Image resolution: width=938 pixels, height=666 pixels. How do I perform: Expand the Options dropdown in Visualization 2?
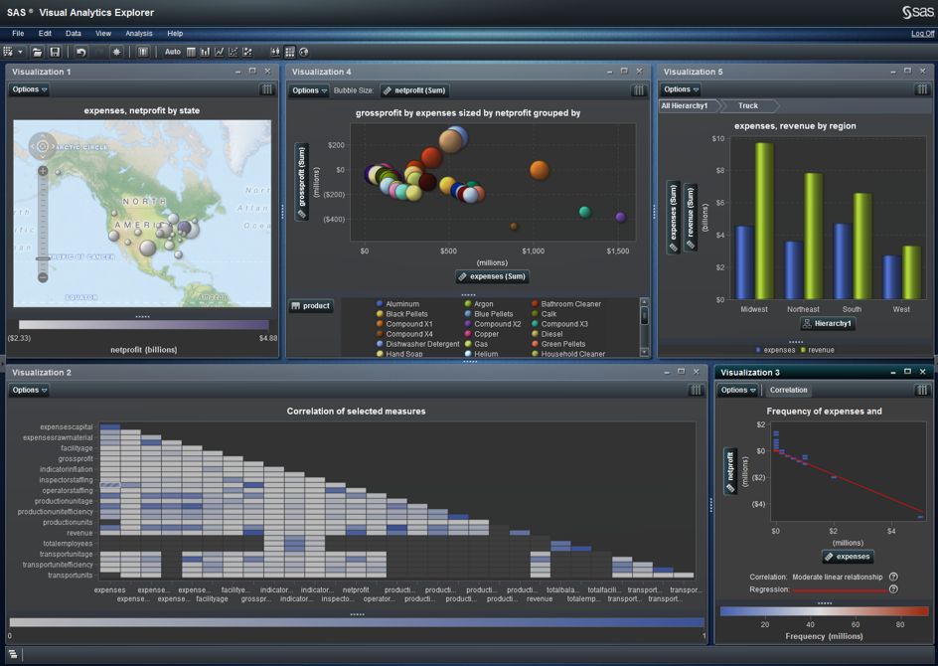[x=29, y=391]
